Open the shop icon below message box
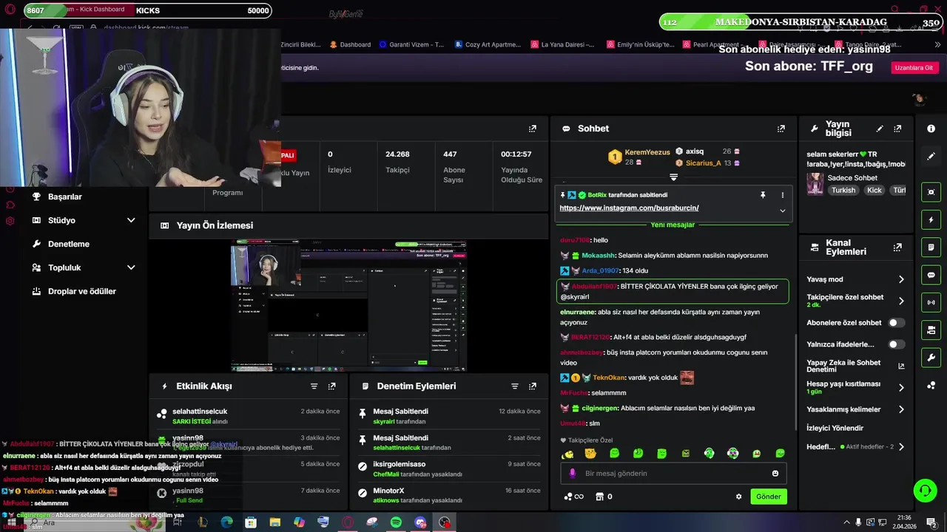The width and height of the screenshot is (947, 532). pos(600,497)
